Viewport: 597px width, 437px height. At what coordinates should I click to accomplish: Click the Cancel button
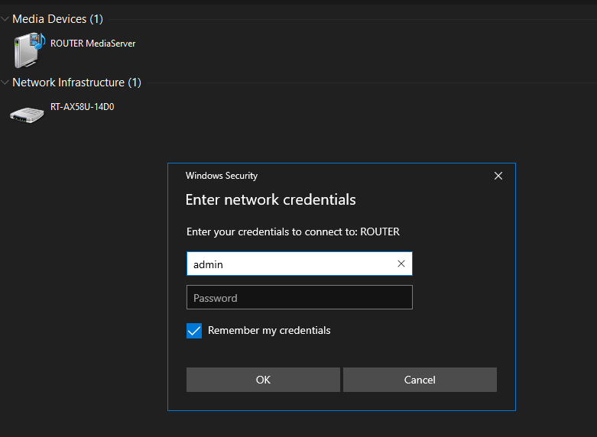point(420,380)
